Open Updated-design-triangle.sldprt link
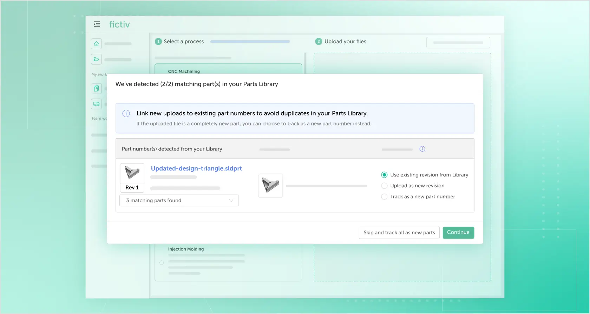The width and height of the screenshot is (590, 314). 196,168
